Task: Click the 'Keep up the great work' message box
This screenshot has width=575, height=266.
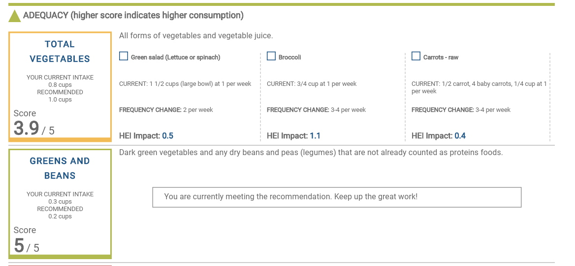Action: [337, 197]
